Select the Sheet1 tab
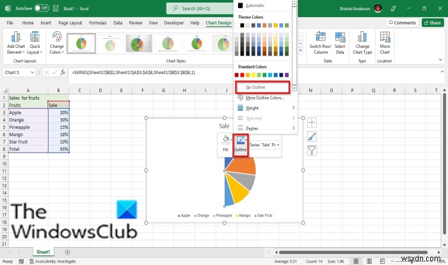Viewport: 448px width, 265px height. pos(43,252)
